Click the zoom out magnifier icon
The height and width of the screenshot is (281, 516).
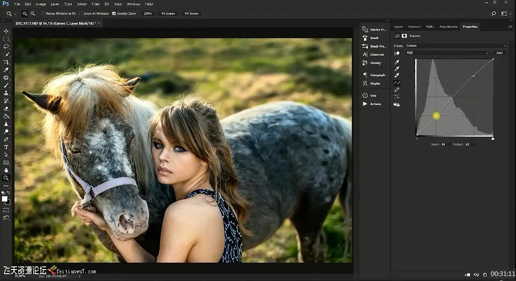tap(33, 14)
